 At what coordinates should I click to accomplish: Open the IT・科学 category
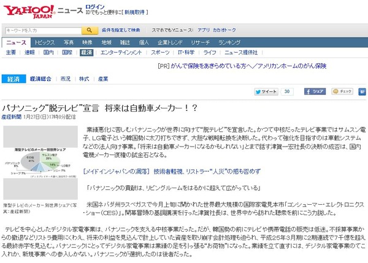(186, 53)
